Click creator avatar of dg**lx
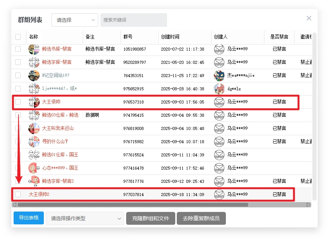 tap(219, 89)
